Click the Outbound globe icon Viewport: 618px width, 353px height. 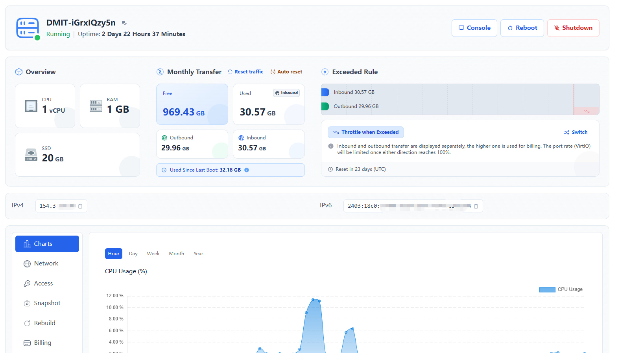point(164,138)
